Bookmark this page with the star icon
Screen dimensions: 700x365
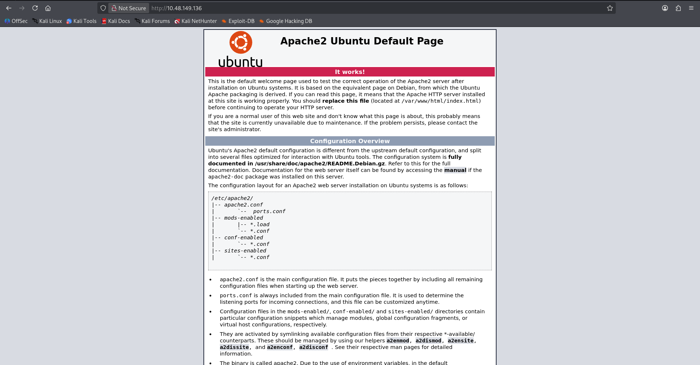tap(610, 8)
